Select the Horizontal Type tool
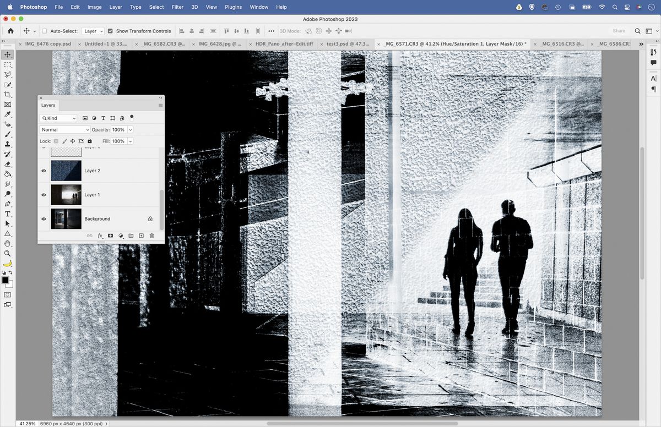This screenshot has height=427, width=661. (7, 214)
